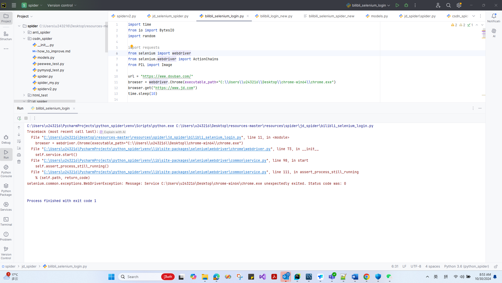Show more tool windows ellipsis
Screen dimensions: 502x283
6,49
